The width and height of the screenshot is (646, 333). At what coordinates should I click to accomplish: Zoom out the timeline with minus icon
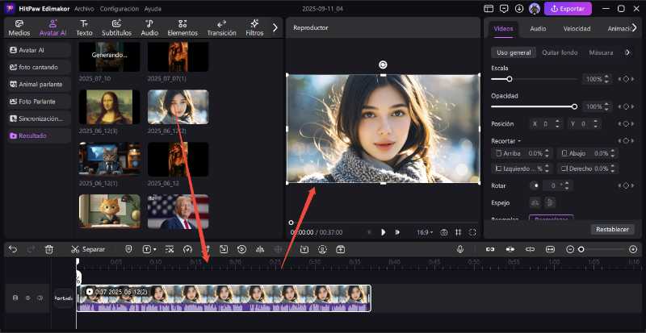point(570,249)
